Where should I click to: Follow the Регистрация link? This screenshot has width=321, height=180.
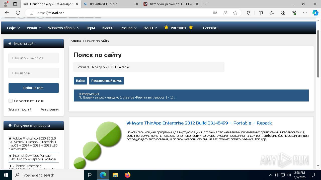pos(49,109)
